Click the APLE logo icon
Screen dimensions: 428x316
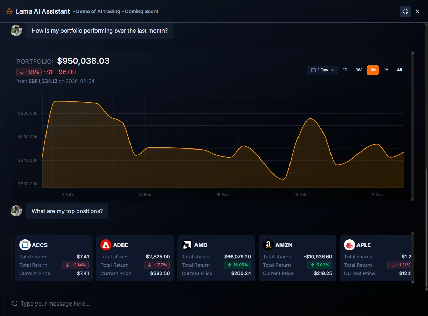[x=349, y=245]
